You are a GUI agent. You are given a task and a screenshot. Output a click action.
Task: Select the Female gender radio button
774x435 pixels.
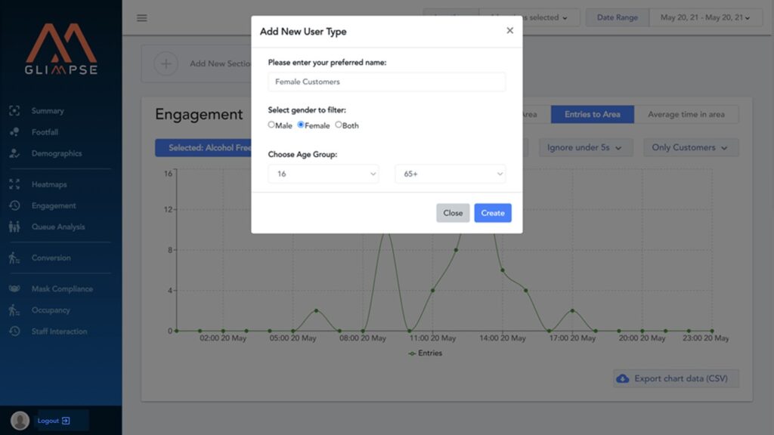tap(301, 125)
